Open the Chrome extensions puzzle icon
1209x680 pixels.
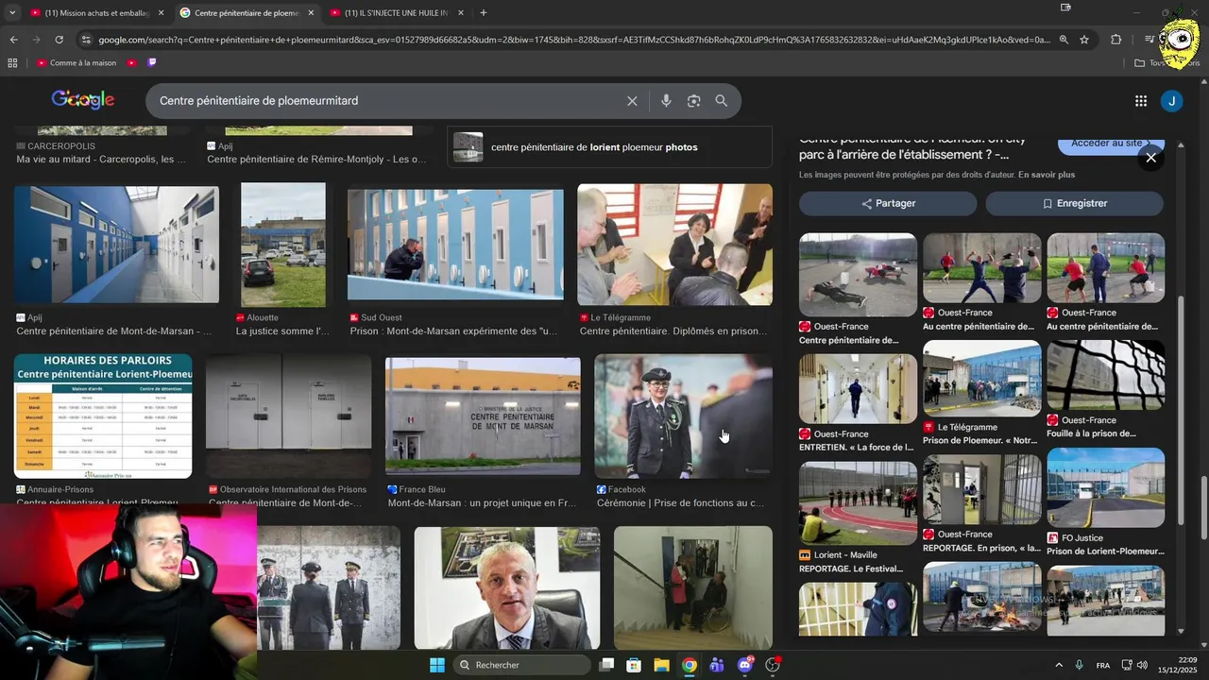[x=1116, y=40]
